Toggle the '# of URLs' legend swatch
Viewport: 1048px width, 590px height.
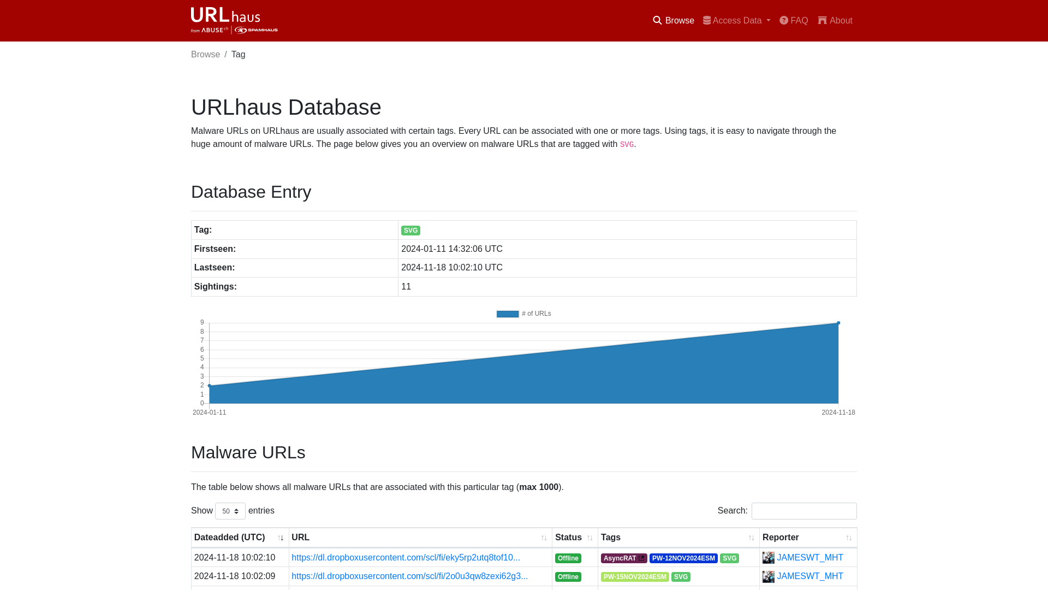[x=508, y=314]
